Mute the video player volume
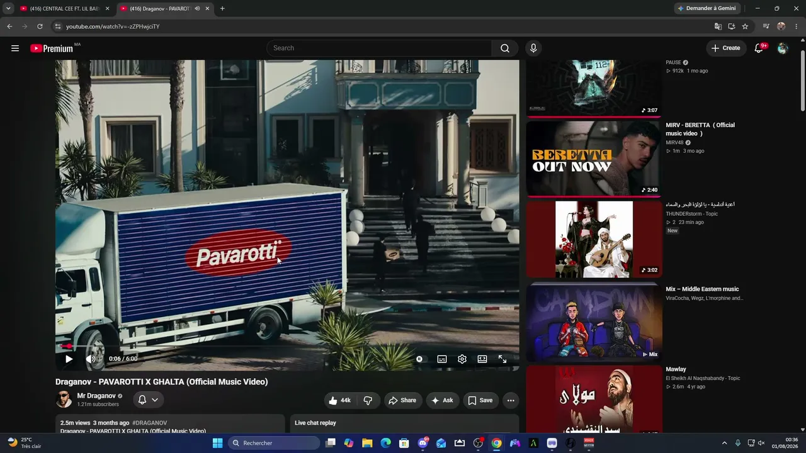This screenshot has width=806, height=453. click(x=91, y=359)
